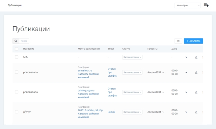Screen dimensions: 216x129
Task: Tick the select-all checkbox in table header
Action: [x=16, y=49]
